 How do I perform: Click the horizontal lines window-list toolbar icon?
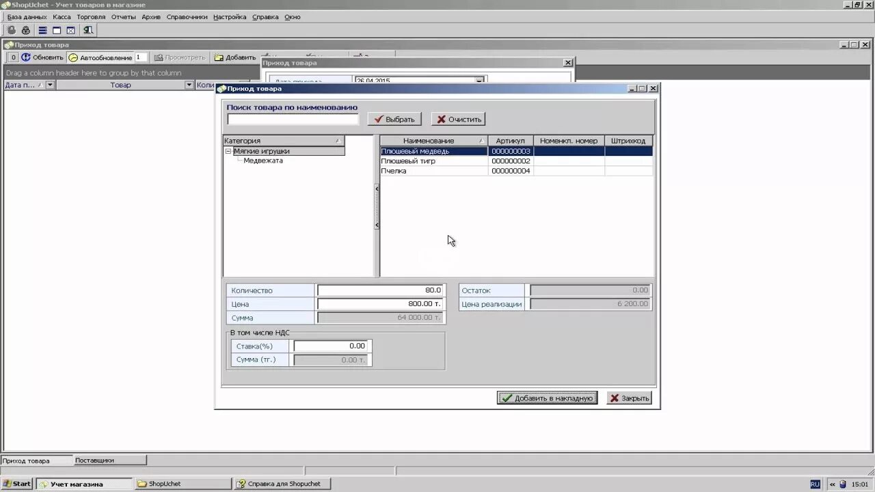(42, 30)
